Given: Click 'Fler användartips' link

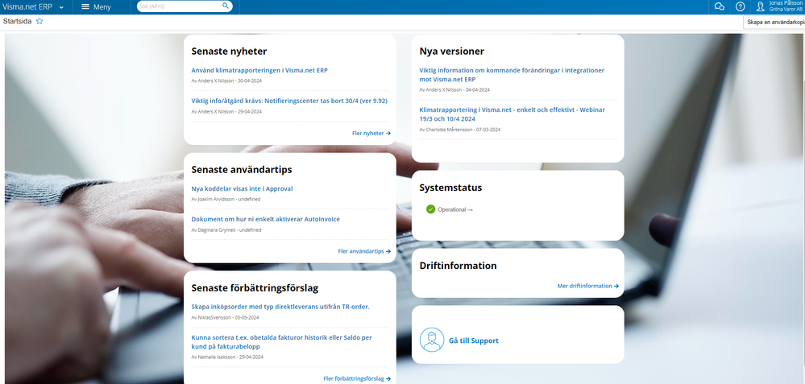Looking at the screenshot, I should click(364, 251).
